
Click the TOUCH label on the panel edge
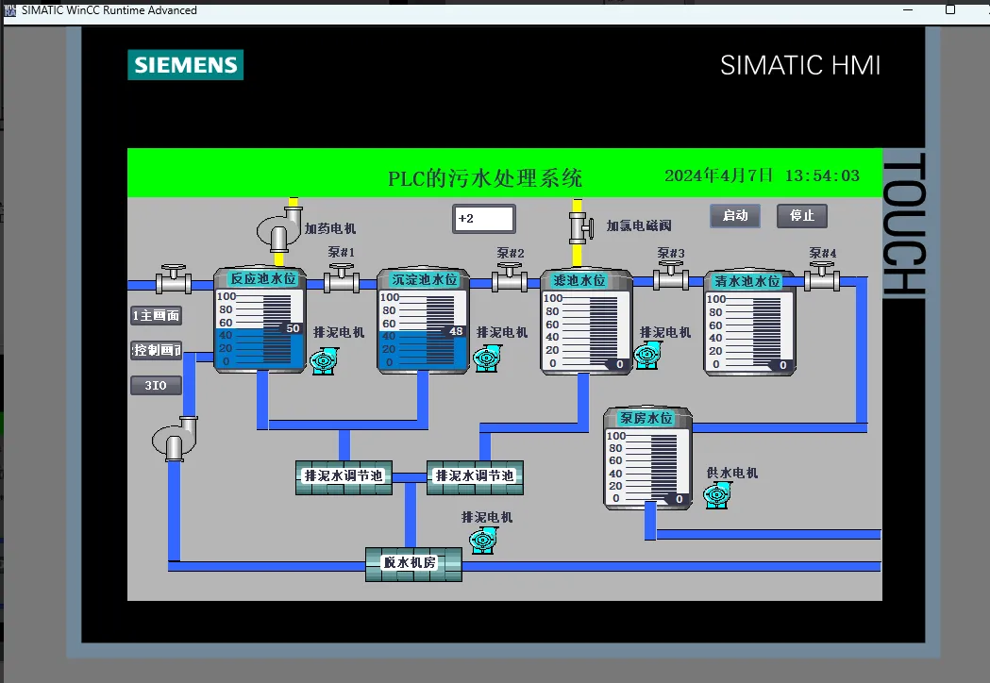904,224
